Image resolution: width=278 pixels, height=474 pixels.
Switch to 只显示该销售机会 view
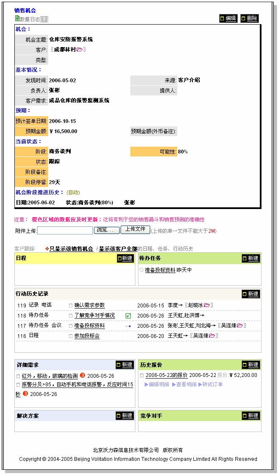pyautogui.click(x=71, y=249)
